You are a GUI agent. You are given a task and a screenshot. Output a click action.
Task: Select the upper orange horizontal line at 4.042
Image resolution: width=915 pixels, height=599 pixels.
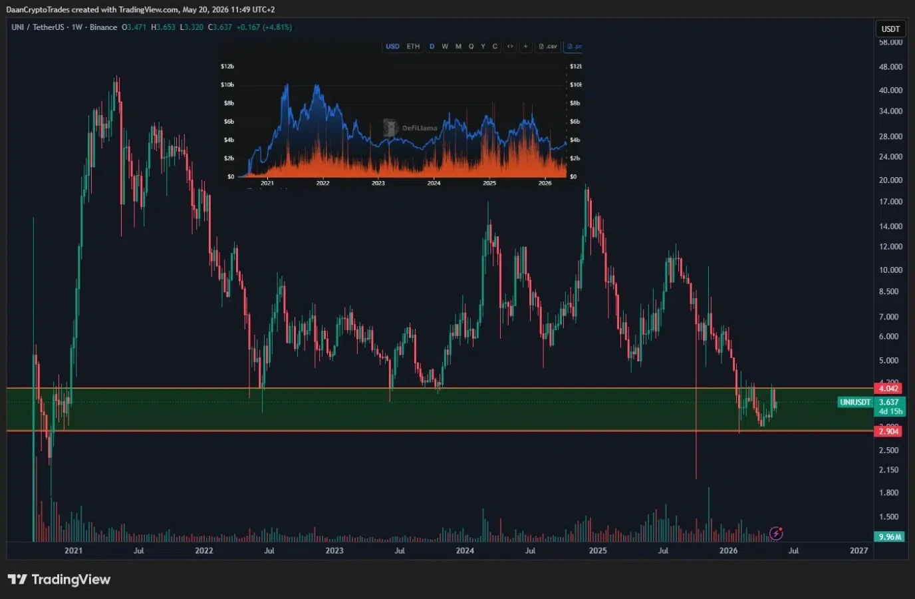[439, 388]
